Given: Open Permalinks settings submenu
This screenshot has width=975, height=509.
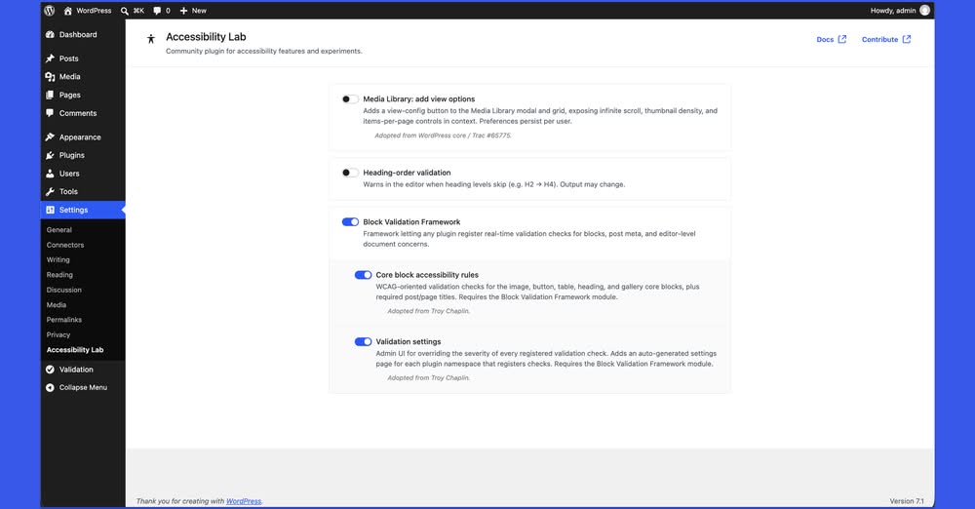Looking at the screenshot, I should [64, 320].
